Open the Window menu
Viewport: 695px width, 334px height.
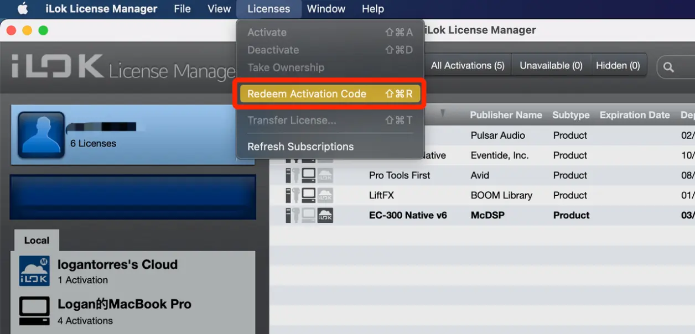pos(326,9)
